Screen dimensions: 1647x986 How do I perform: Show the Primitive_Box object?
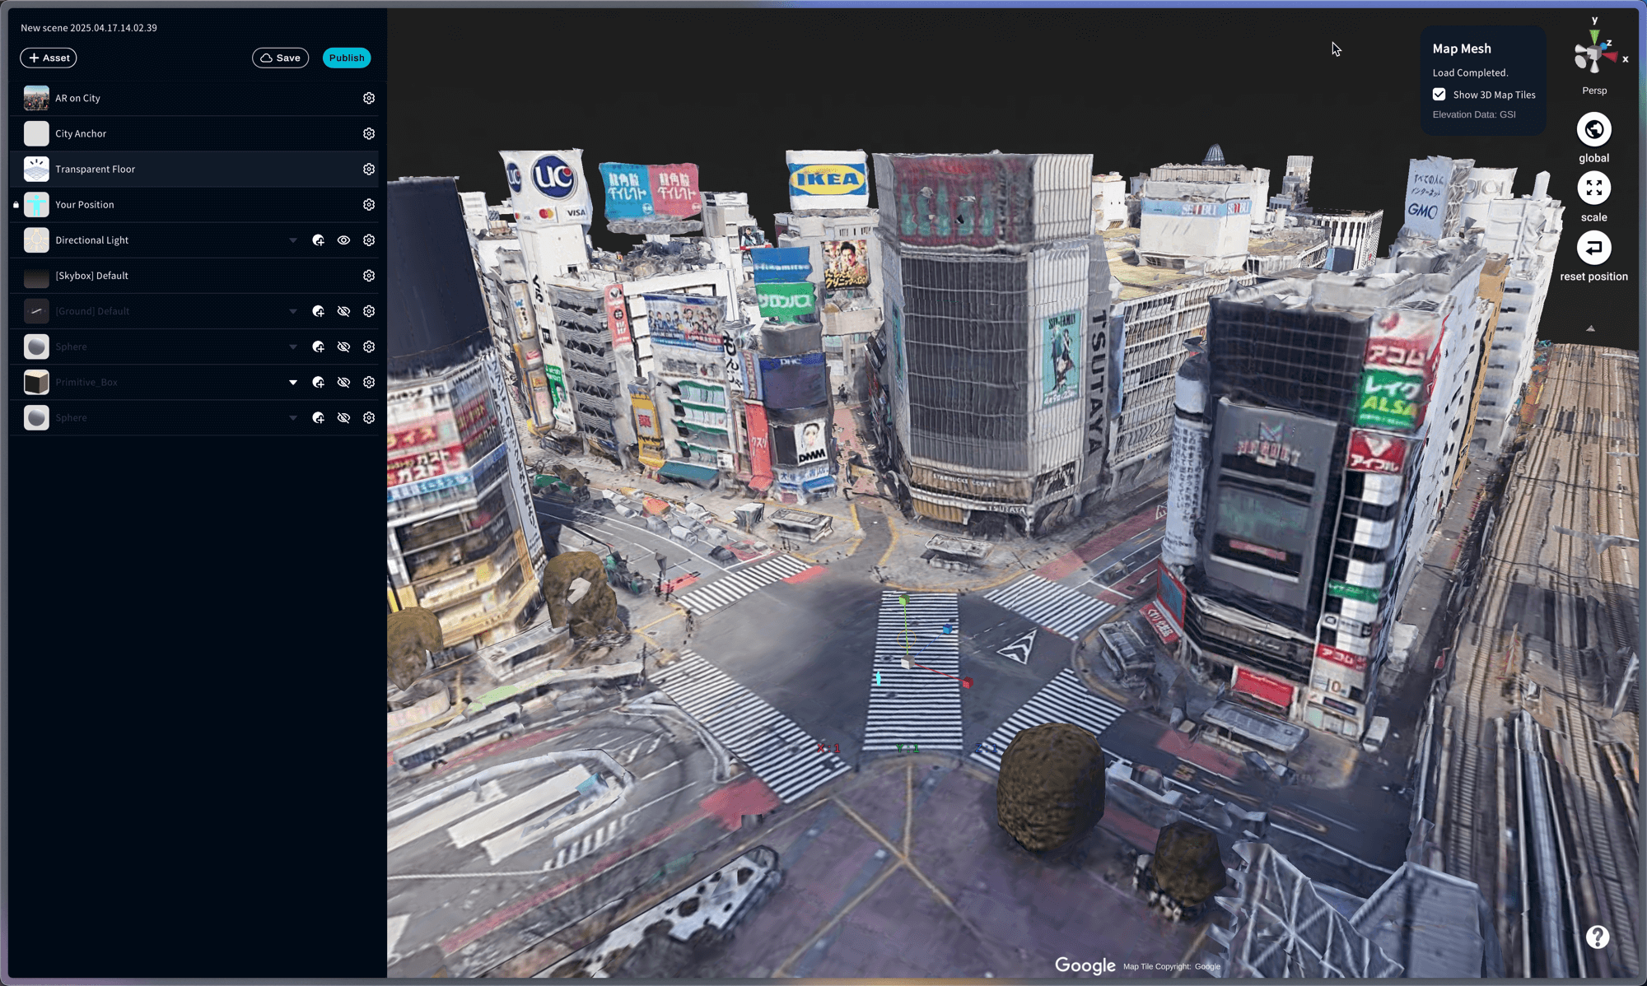click(x=343, y=382)
